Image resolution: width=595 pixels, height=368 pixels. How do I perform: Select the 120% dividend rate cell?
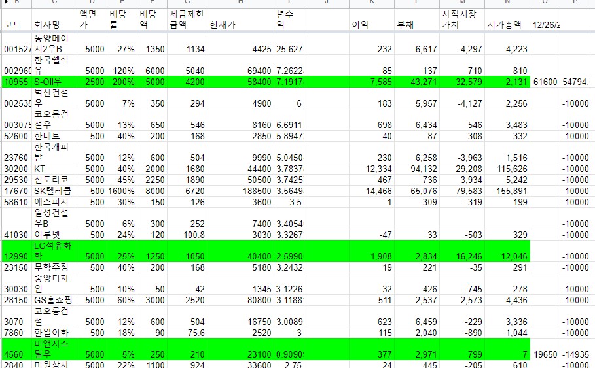(x=122, y=65)
